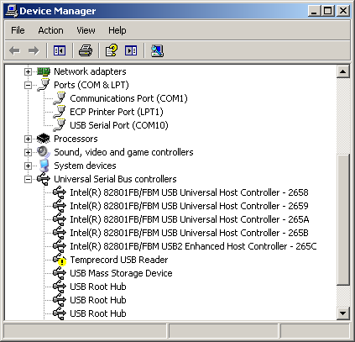Expand the Processors node
The image size is (355, 342).
(x=28, y=139)
